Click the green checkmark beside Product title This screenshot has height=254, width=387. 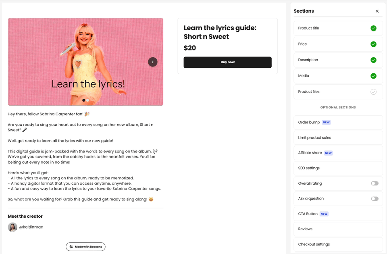click(x=374, y=28)
